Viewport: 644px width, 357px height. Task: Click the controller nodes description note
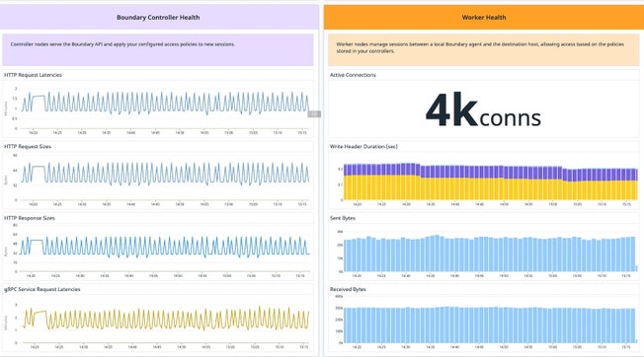(x=158, y=49)
